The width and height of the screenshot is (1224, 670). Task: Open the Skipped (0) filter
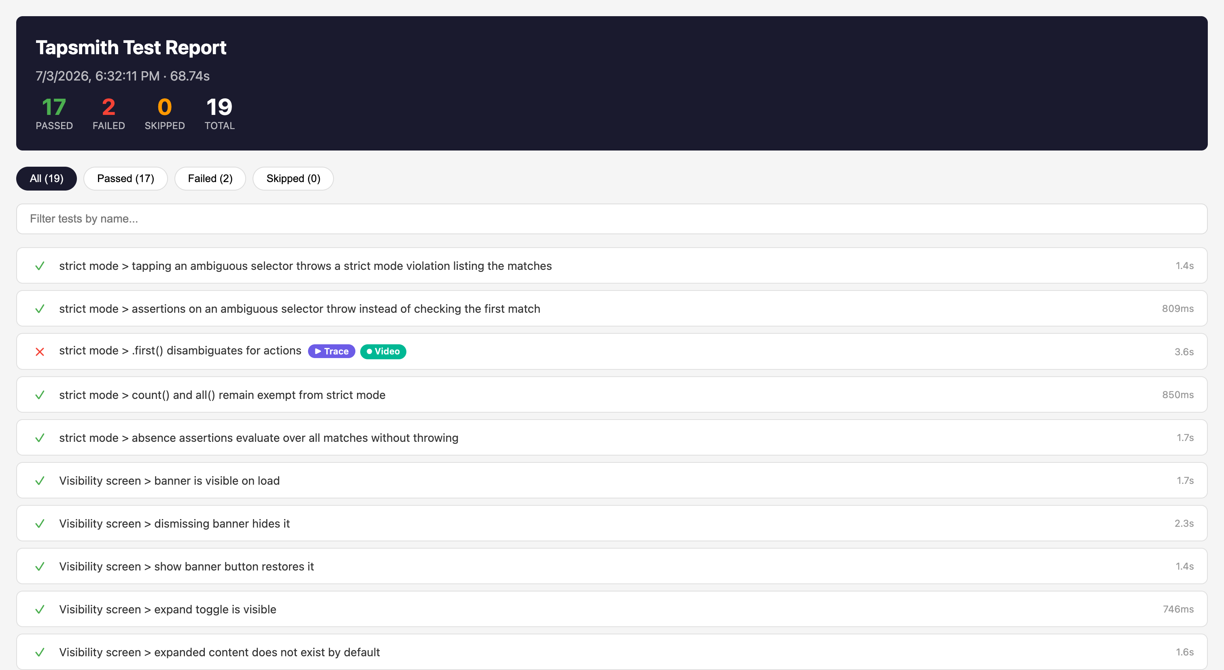click(293, 178)
